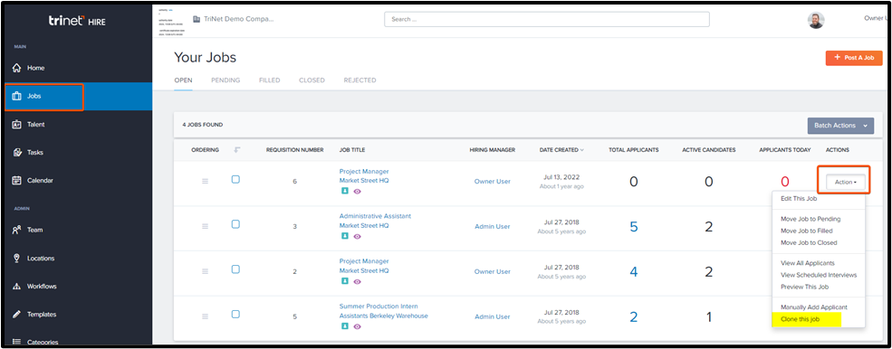Click drag handle for requisition 6 row
The width and height of the screenshot is (892, 349).
(x=206, y=182)
